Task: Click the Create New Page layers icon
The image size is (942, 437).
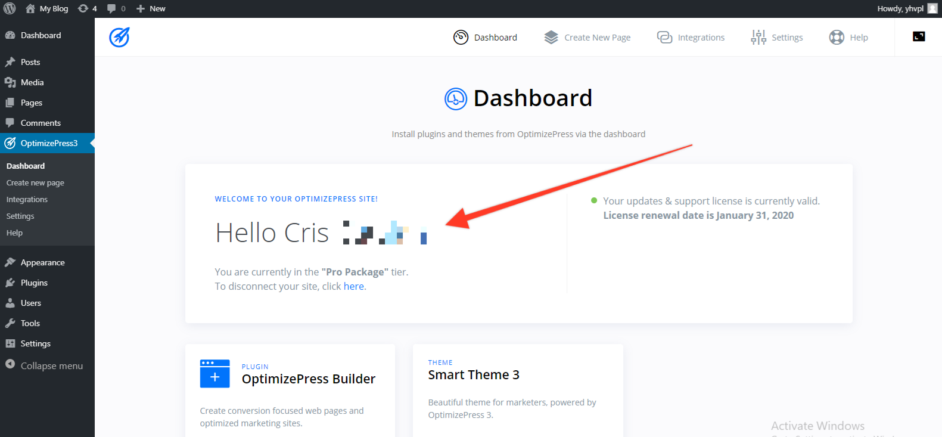Action: pos(551,37)
